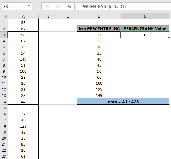Click the formula bar with PERCENTRANK formula
This screenshot has width=171, height=159.
(x=123, y=6)
